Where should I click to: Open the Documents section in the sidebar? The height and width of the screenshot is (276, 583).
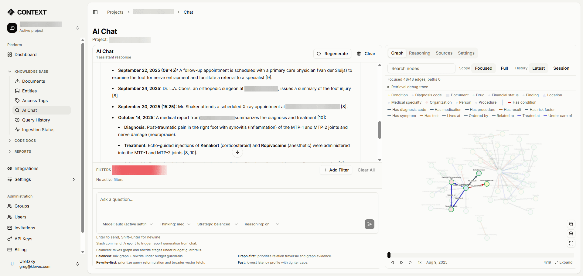pyautogui.click(x=33, y=81)
